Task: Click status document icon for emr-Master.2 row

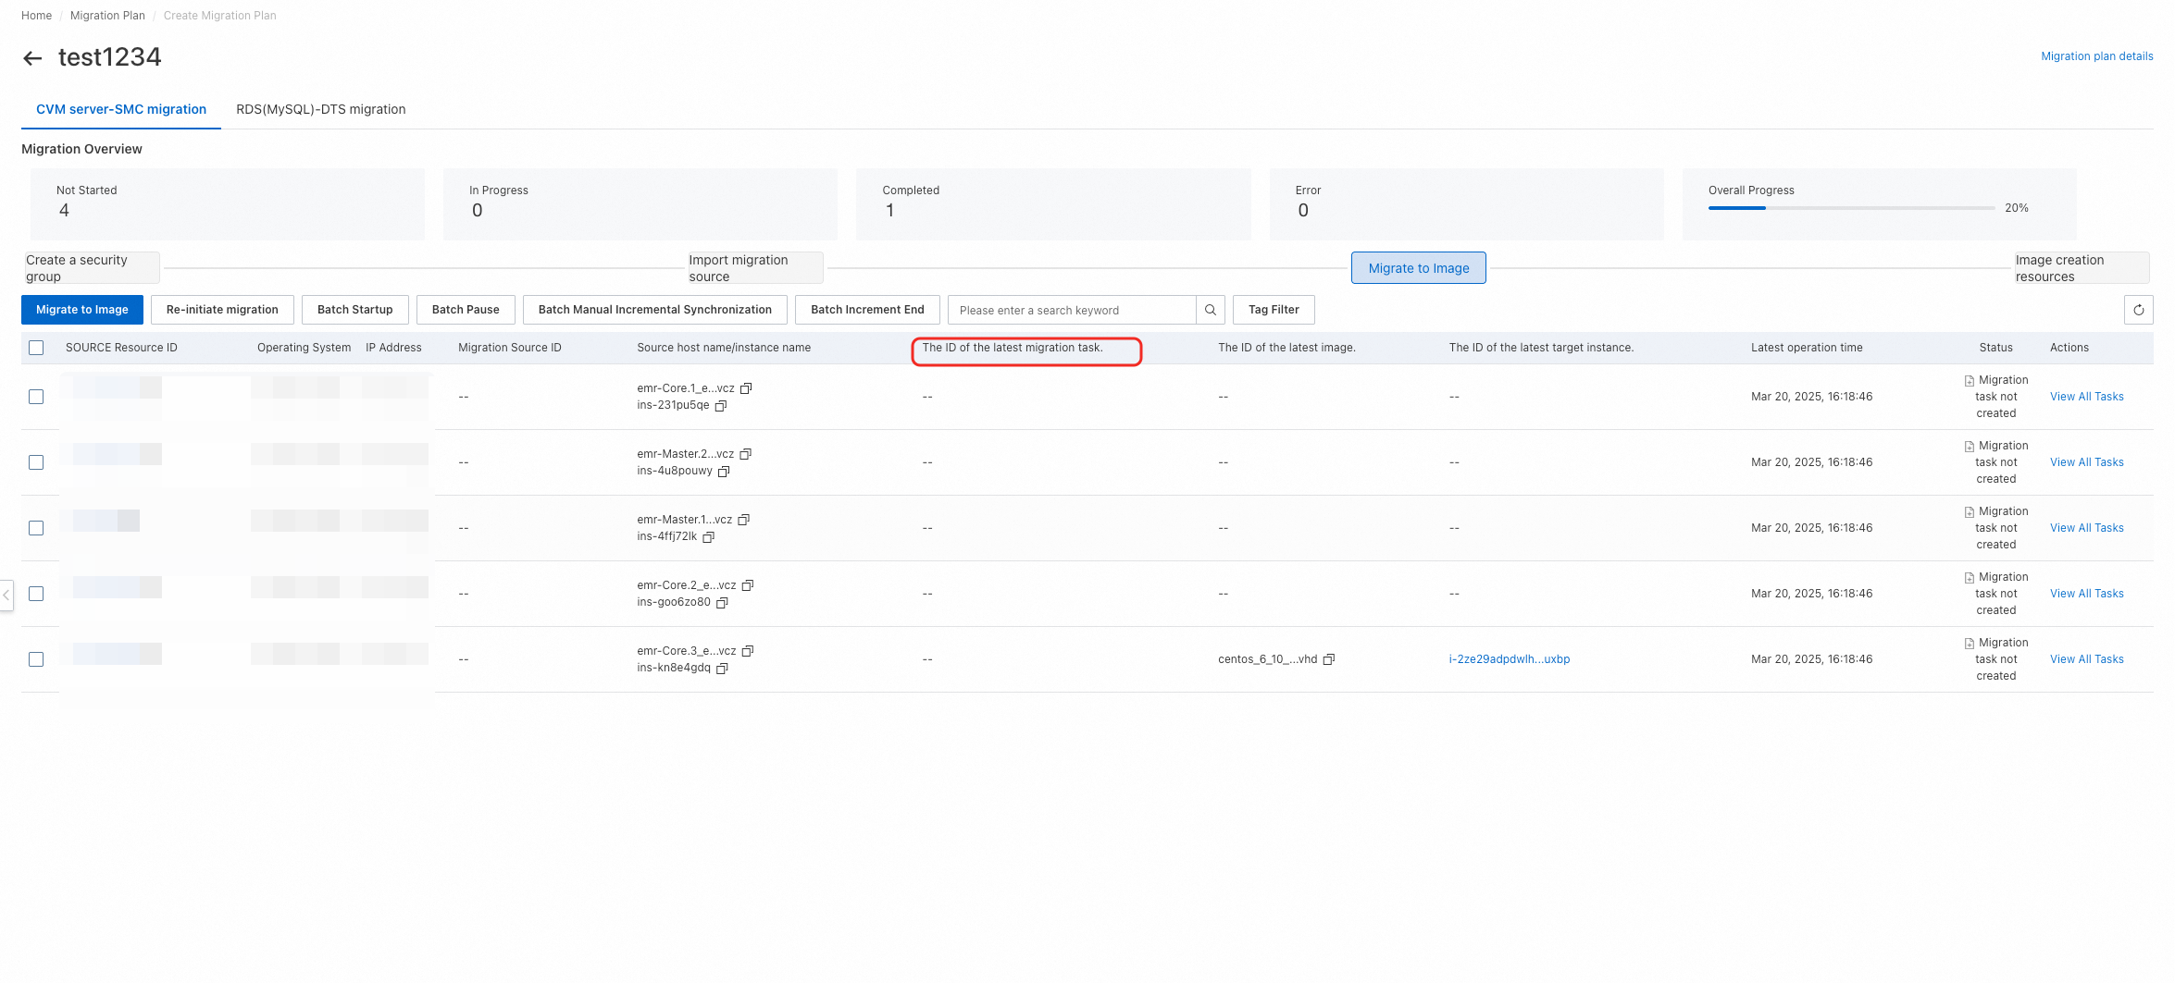Action: 1970,447
